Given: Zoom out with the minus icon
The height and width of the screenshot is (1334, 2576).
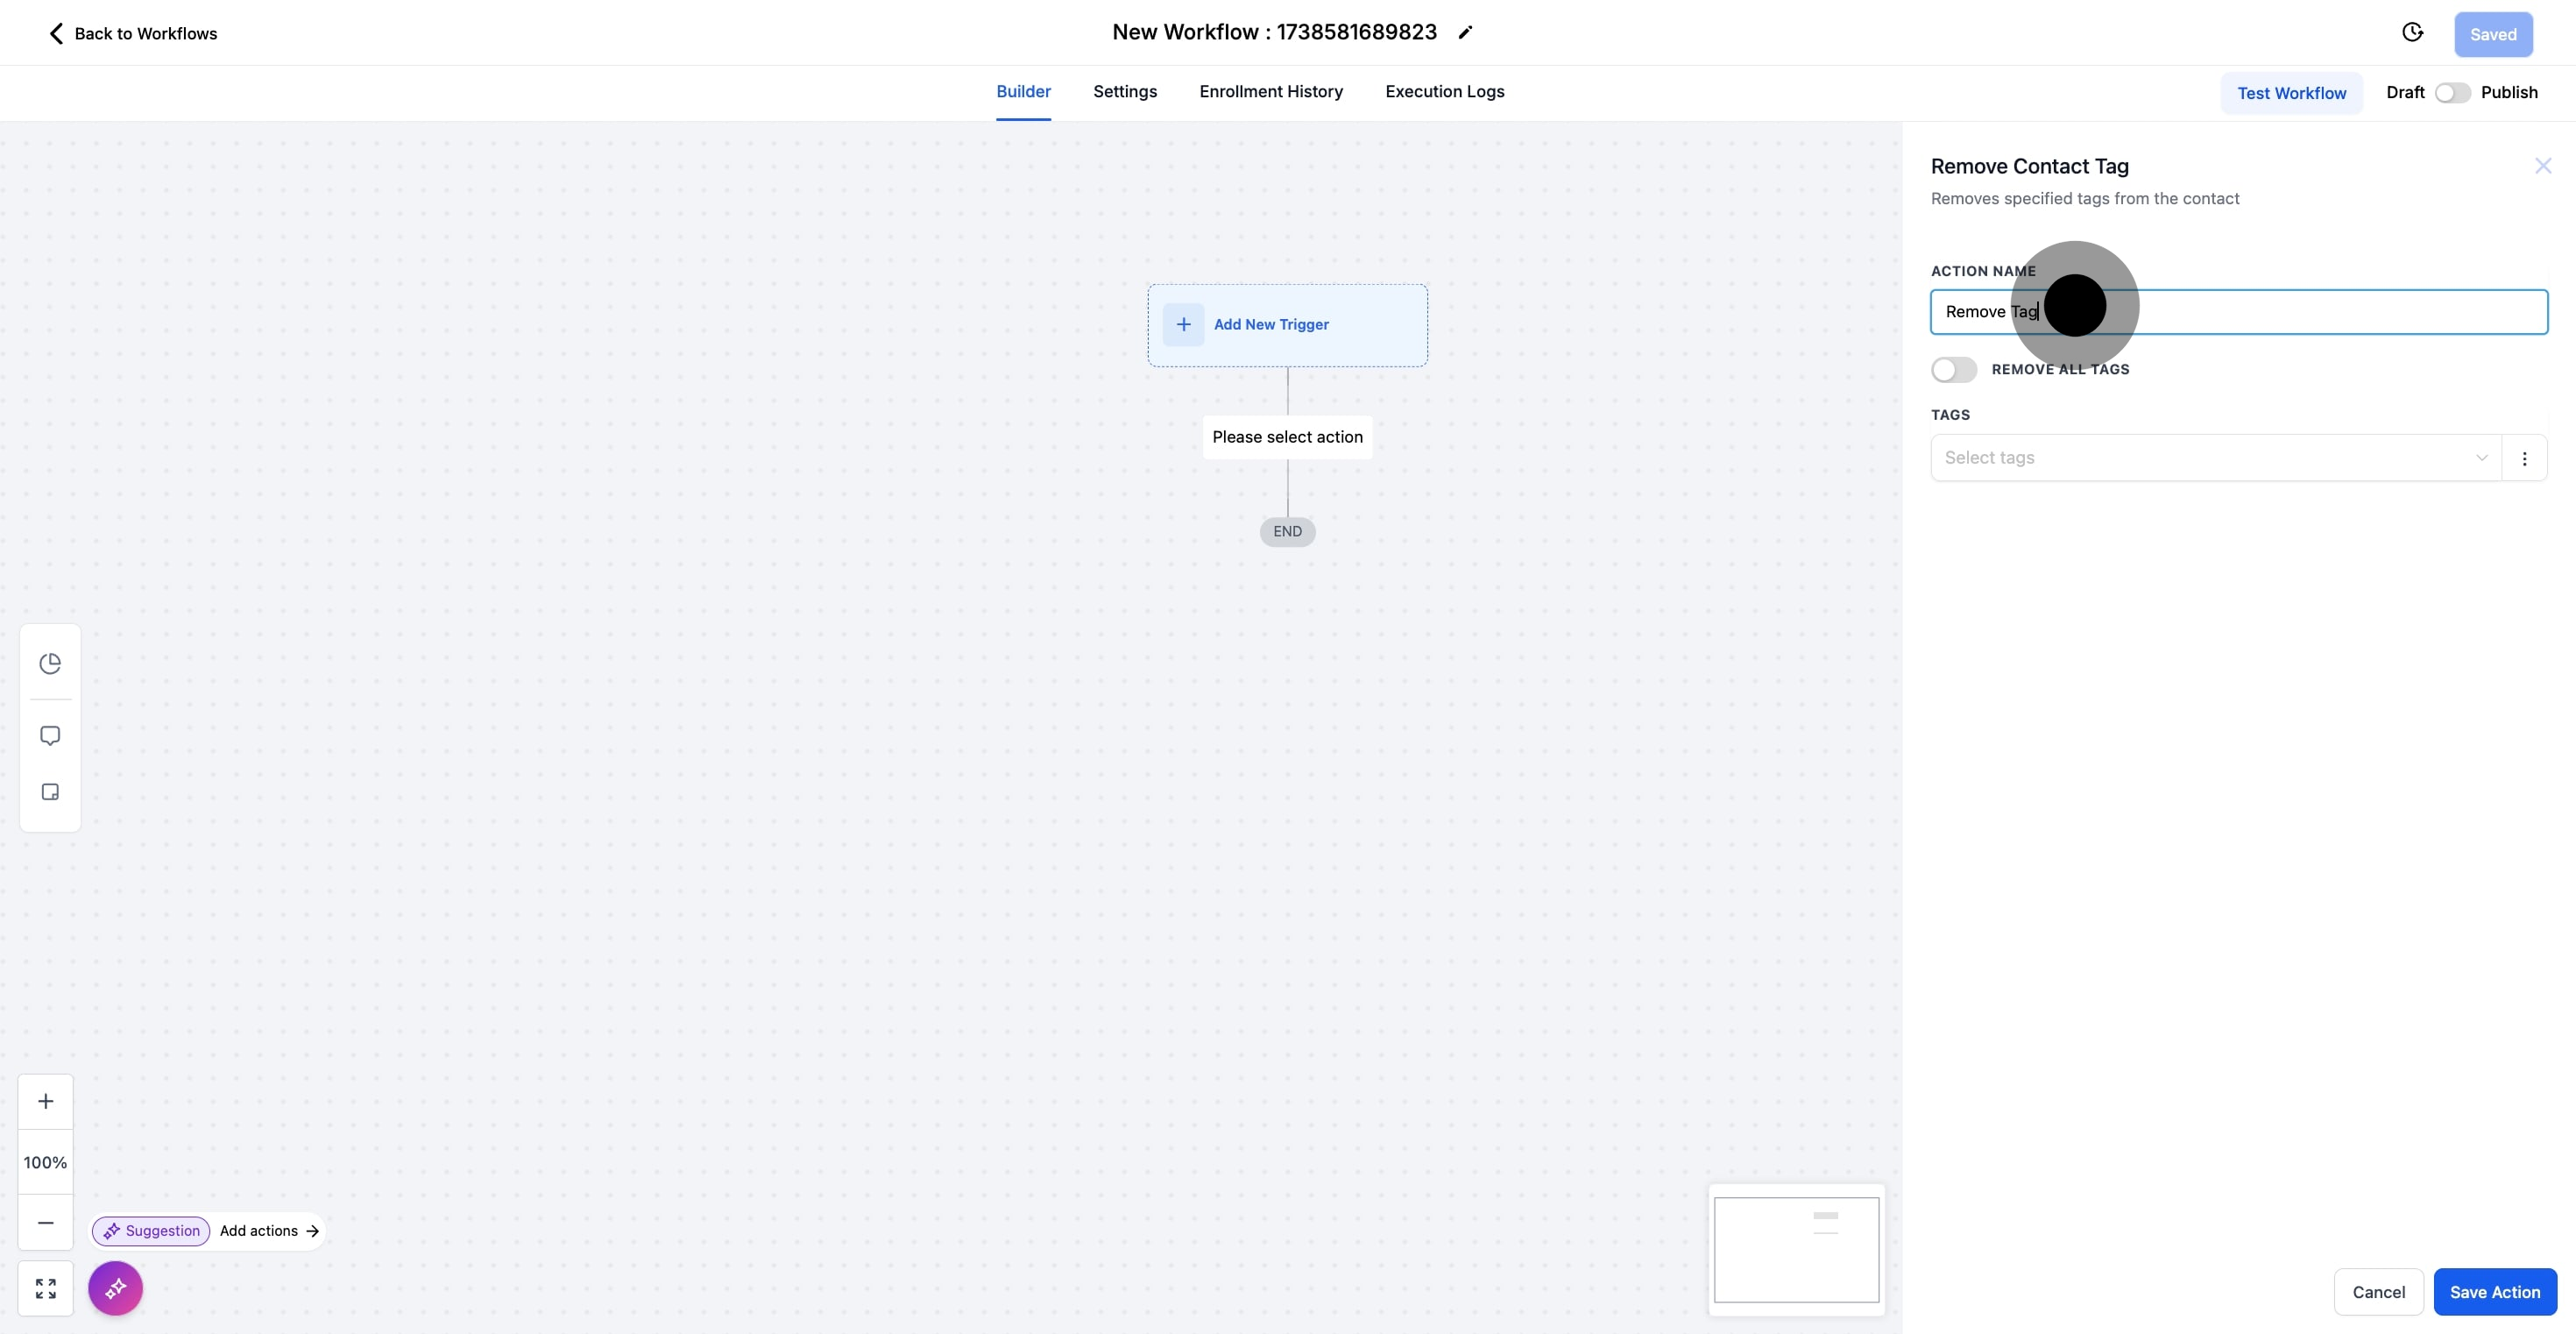Looking at the screenshot, I should click(46, 1222).
